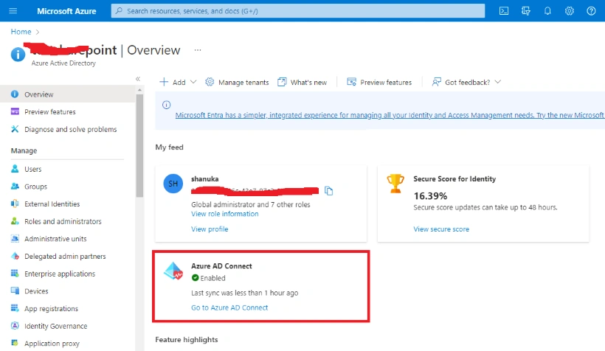
Task: Click Got feedback? in toolbar
Action: [x=460, y=82]
